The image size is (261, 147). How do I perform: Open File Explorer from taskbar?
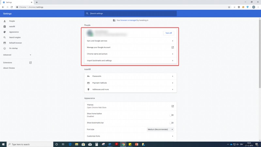tap(77, 144)
